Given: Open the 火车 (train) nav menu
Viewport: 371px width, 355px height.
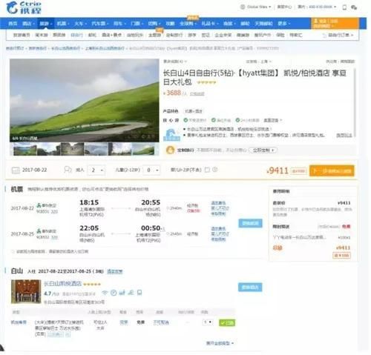Looking at the screenshot, I should click(80, 24).
